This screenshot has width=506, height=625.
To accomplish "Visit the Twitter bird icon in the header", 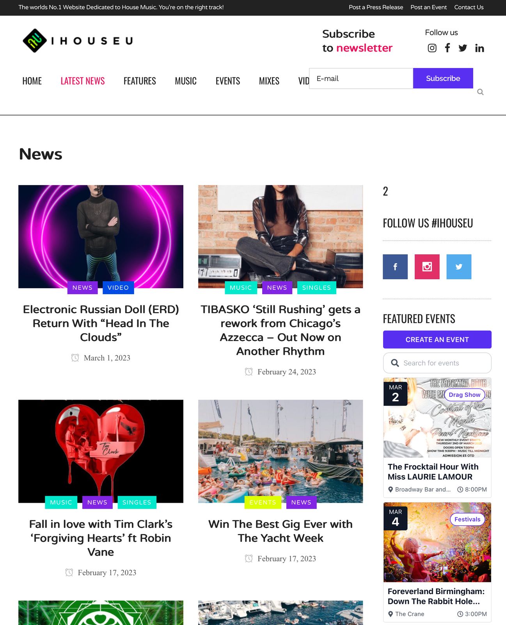I will [463, 48].
